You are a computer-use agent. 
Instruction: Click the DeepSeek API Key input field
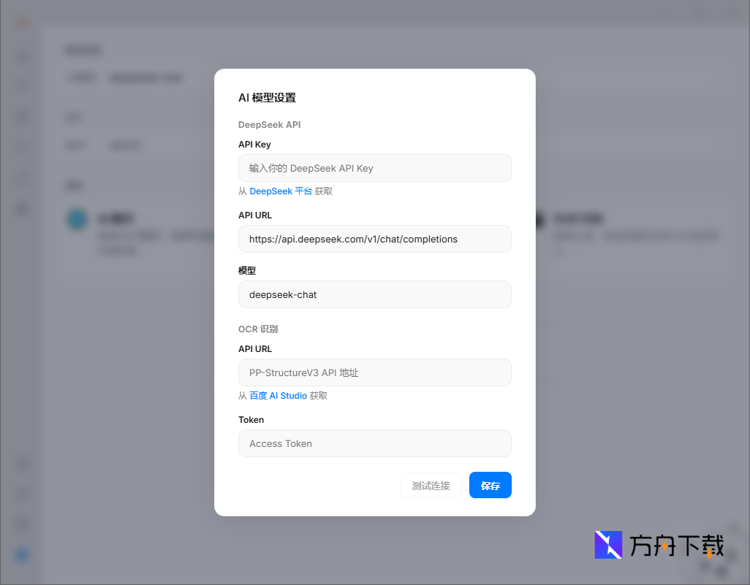374,168
